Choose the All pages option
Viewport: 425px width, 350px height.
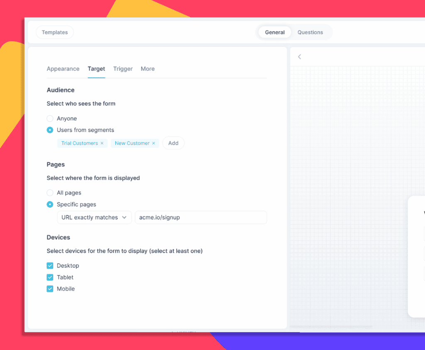[x=50, y=193]
